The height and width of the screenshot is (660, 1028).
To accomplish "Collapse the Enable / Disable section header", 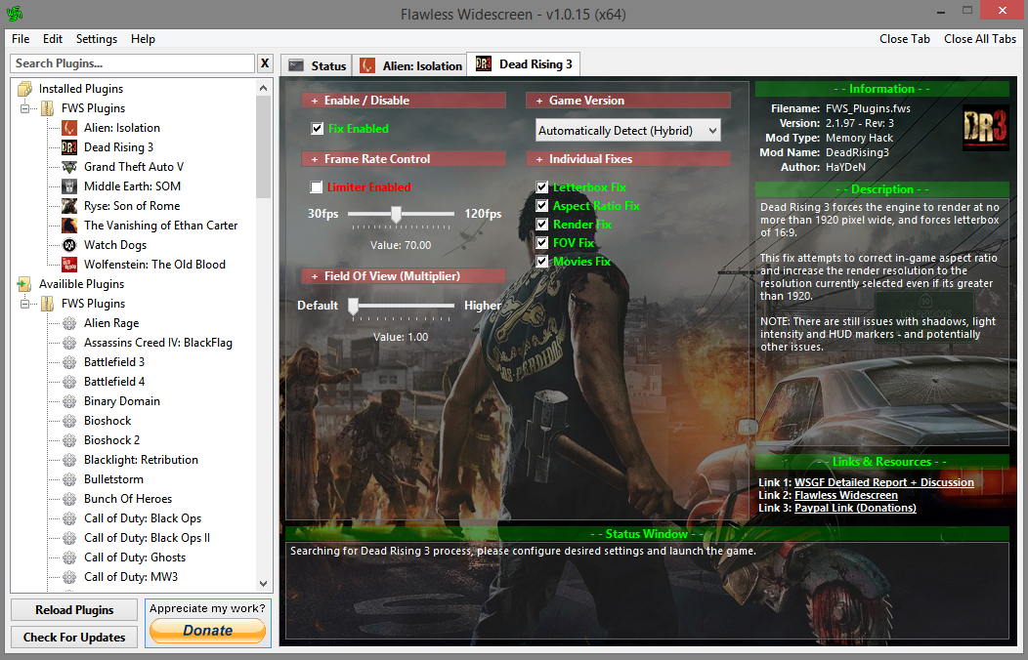I will [404, 101].
